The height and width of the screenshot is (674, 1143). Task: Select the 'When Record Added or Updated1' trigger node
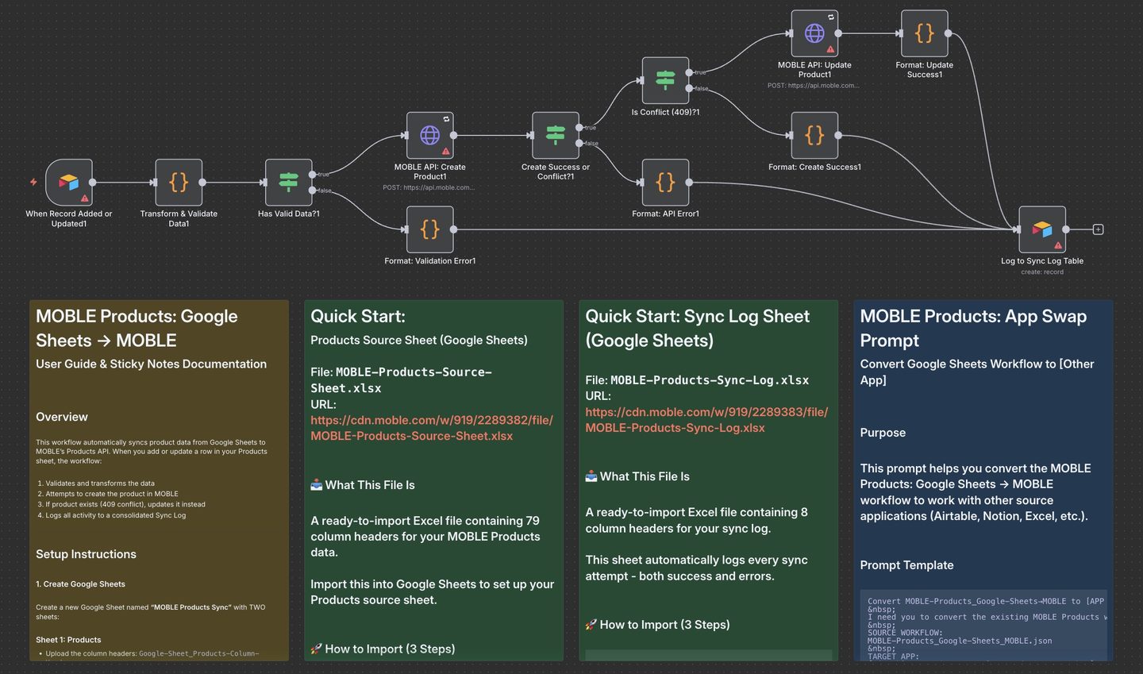pyautogui.click(x=69, y=183)
